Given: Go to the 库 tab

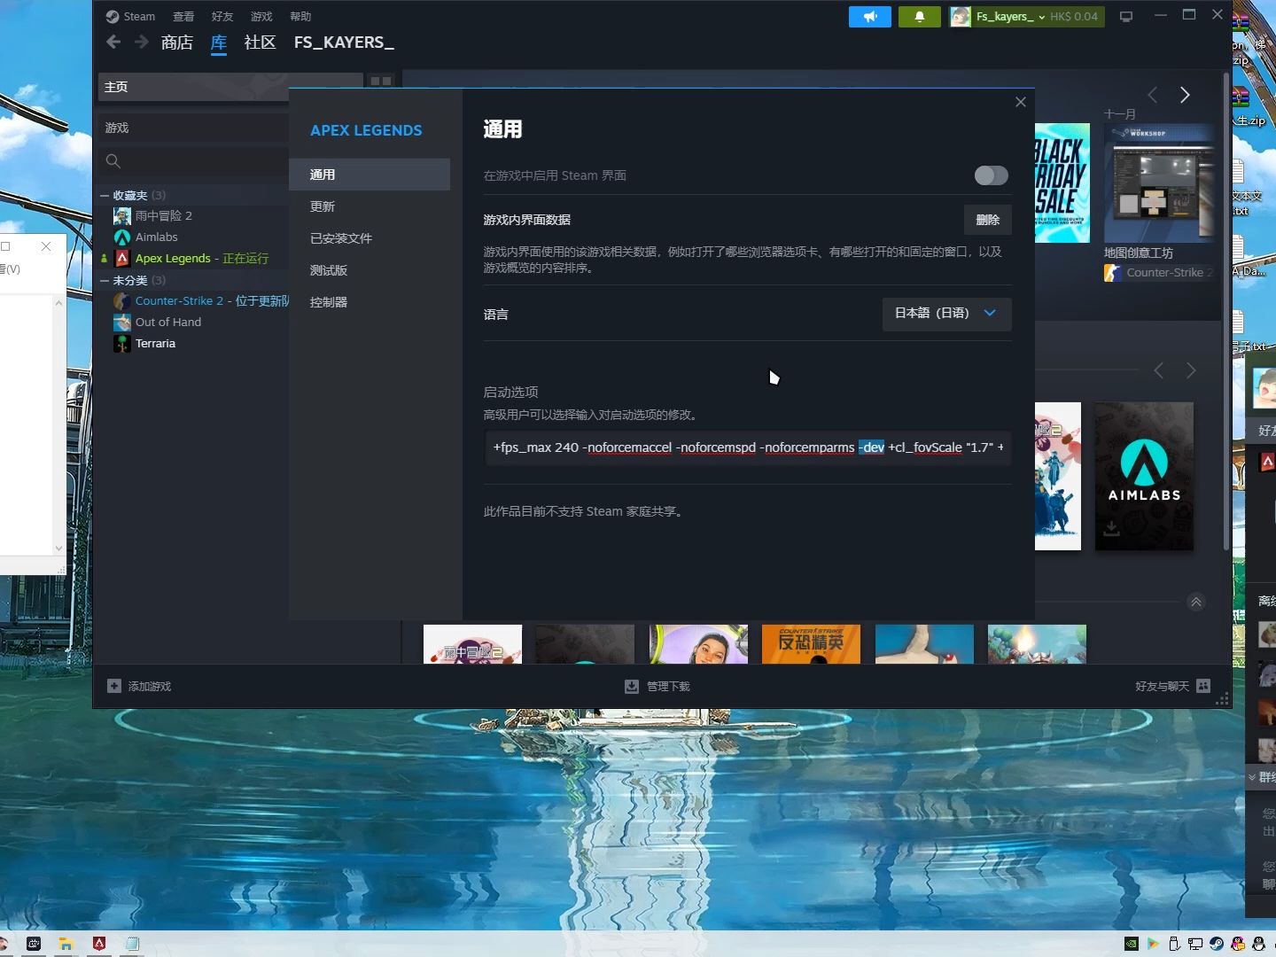Looking at the screenshot, I should (219, 42).
